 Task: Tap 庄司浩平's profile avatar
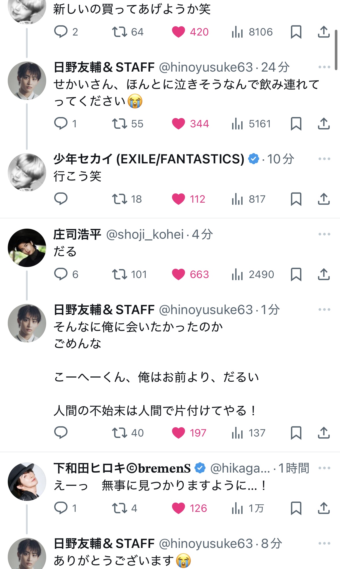[27, 248]
